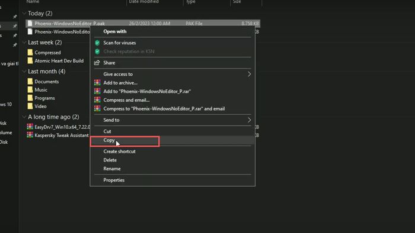The image size is (415, 233).
Task: Collapse the Last week (2) group
Action: click(24, 42)
